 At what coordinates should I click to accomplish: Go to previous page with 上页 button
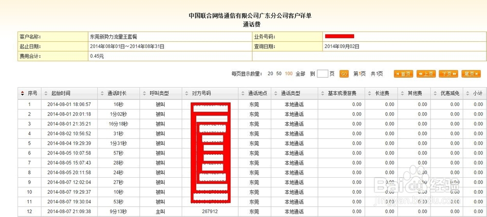(x=426, y=74)
